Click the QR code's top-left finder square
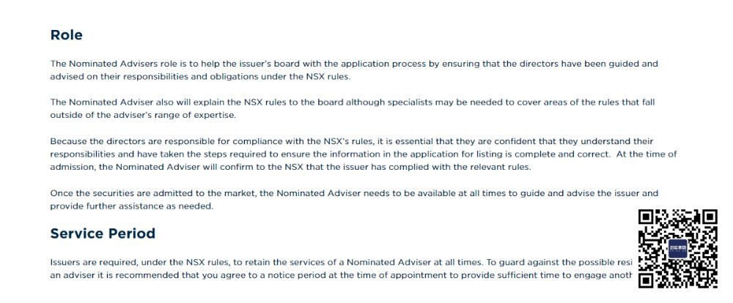733x303 pixels. 647,217
